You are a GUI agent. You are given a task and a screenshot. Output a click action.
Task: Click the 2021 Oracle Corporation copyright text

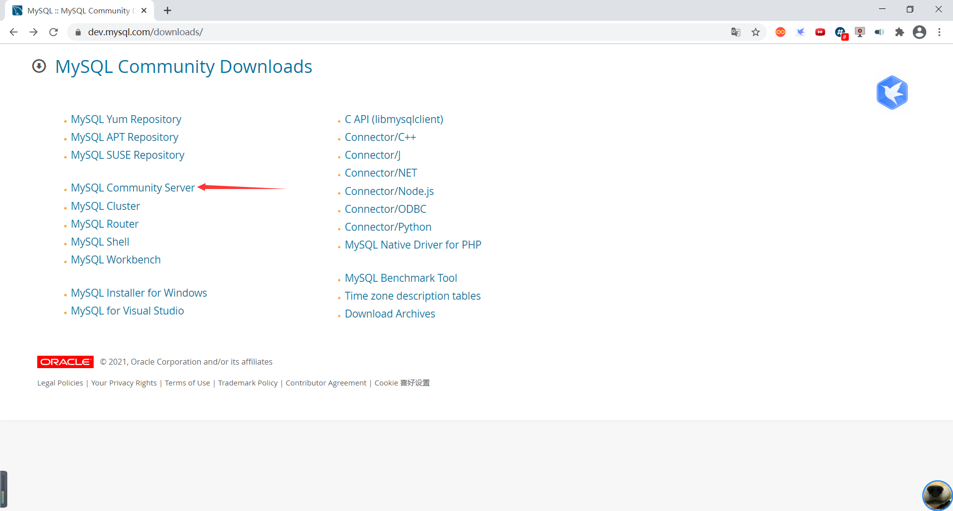point(186,362)
